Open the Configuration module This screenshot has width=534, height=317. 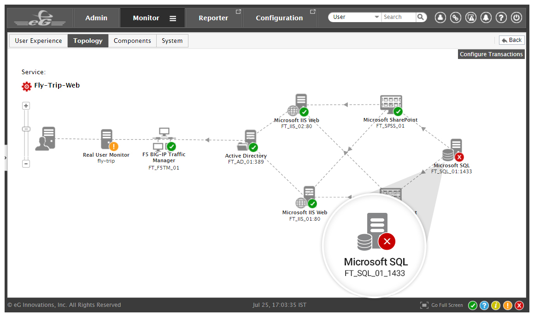pyautogui.click(x=279, y=18)
